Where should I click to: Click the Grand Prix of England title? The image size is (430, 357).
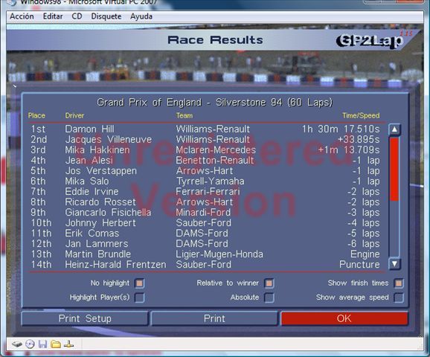[214, 103]
